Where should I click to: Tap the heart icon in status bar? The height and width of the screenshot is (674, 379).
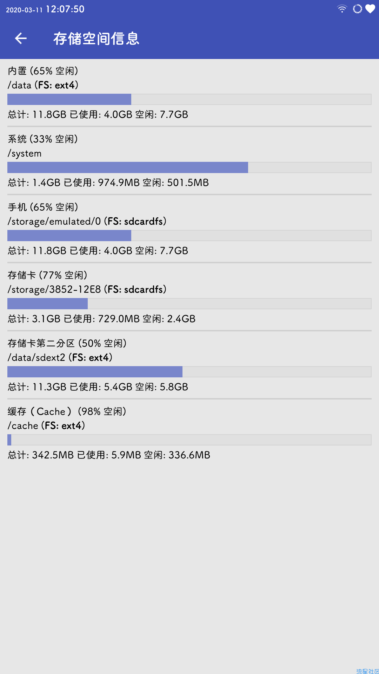[370, 9]
